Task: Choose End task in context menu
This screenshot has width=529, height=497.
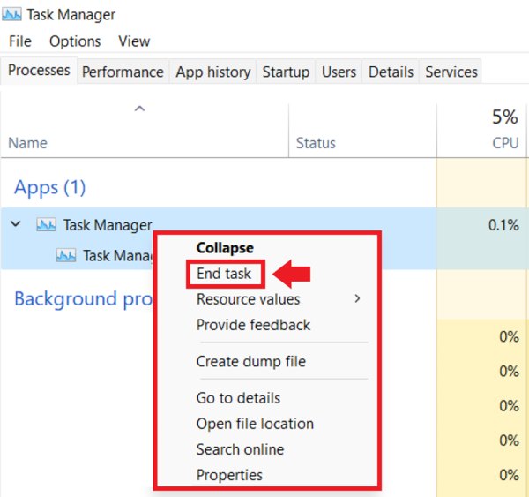Action: click(x=224, y=274)
